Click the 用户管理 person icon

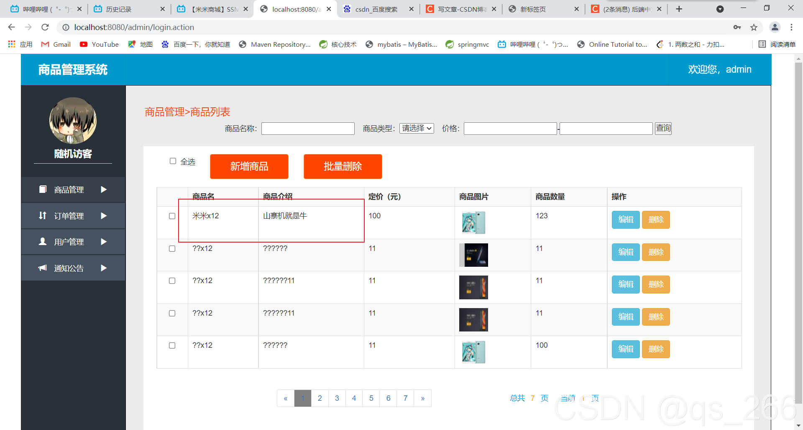click(x=42, y=242)
